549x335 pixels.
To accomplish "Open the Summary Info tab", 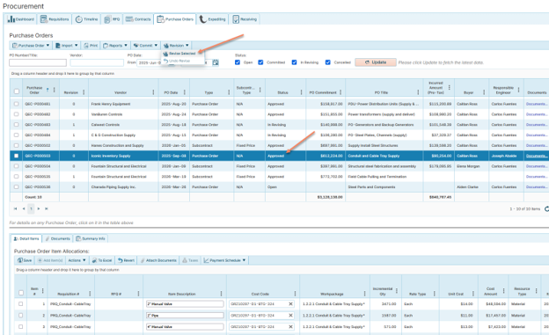I will (x=91, y=239).
